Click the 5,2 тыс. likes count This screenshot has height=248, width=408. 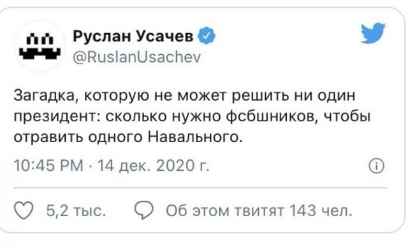click(76, 210)
